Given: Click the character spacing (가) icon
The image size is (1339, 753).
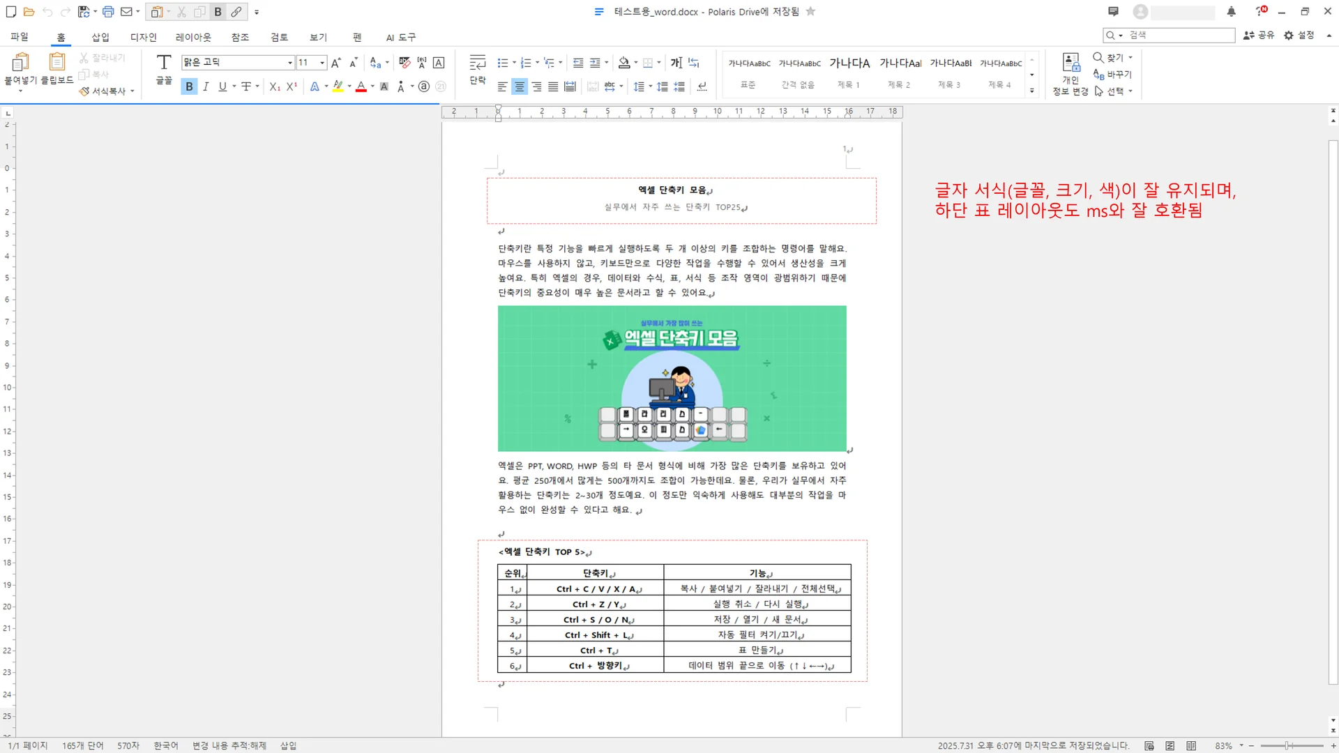Looking at the screenshot, I should (x=675, y=63).
